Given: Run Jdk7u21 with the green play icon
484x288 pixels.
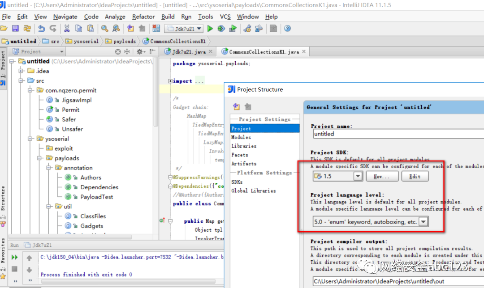Looking at the screenshot, I should [x=210, y=29].
